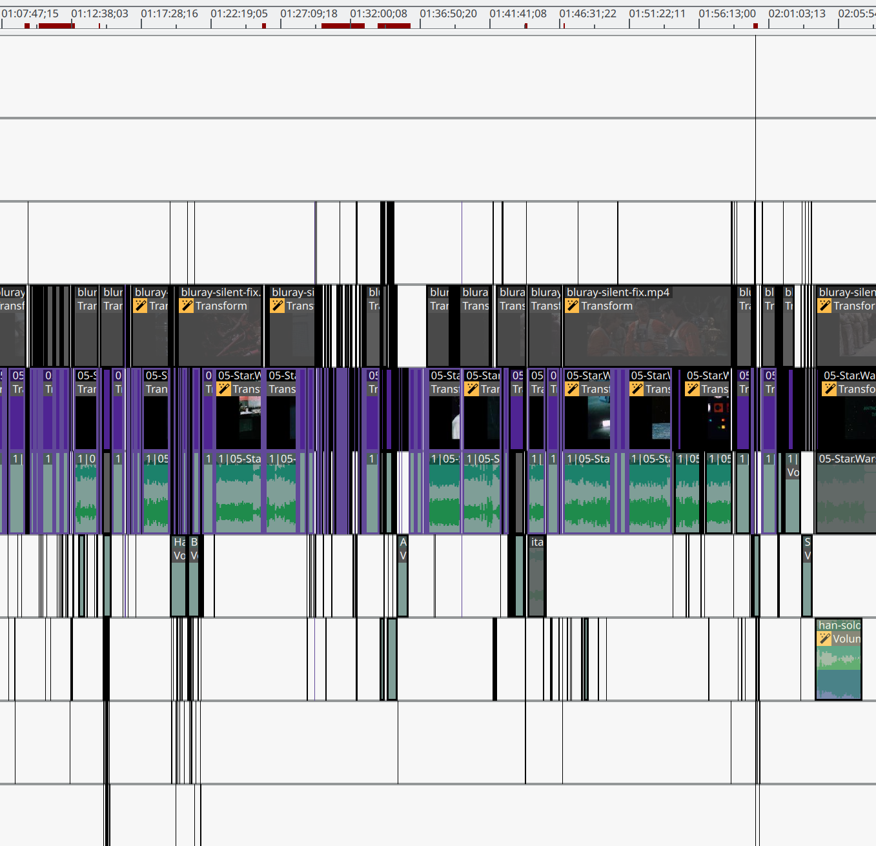Click effect icon on 05-Star clip with red lights thumbnail

click(693, 389)
